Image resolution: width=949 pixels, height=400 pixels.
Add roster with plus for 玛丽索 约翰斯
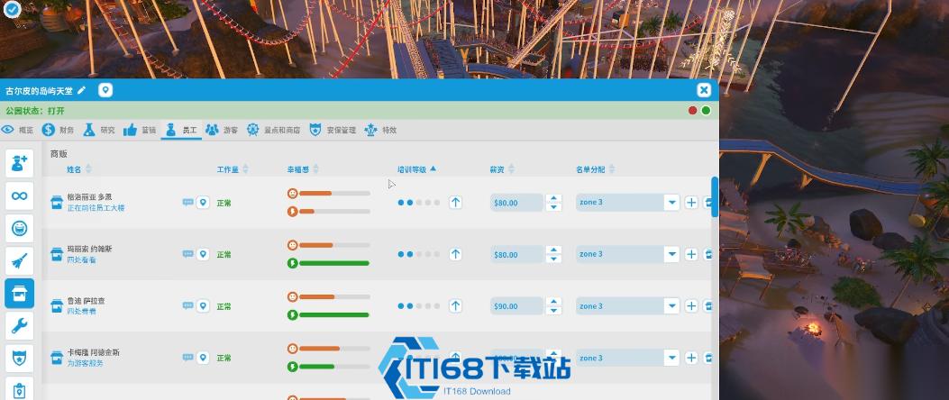691,255
